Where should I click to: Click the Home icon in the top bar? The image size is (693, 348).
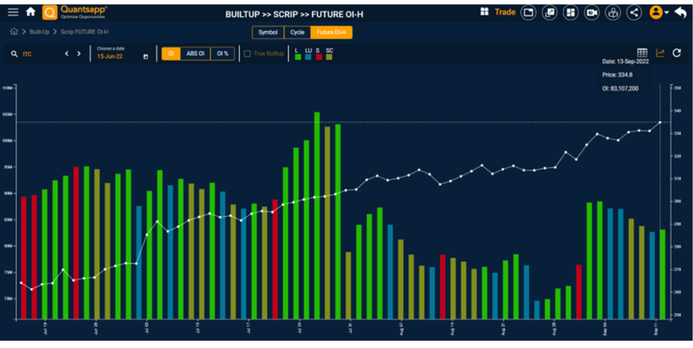tap(31, 12)
